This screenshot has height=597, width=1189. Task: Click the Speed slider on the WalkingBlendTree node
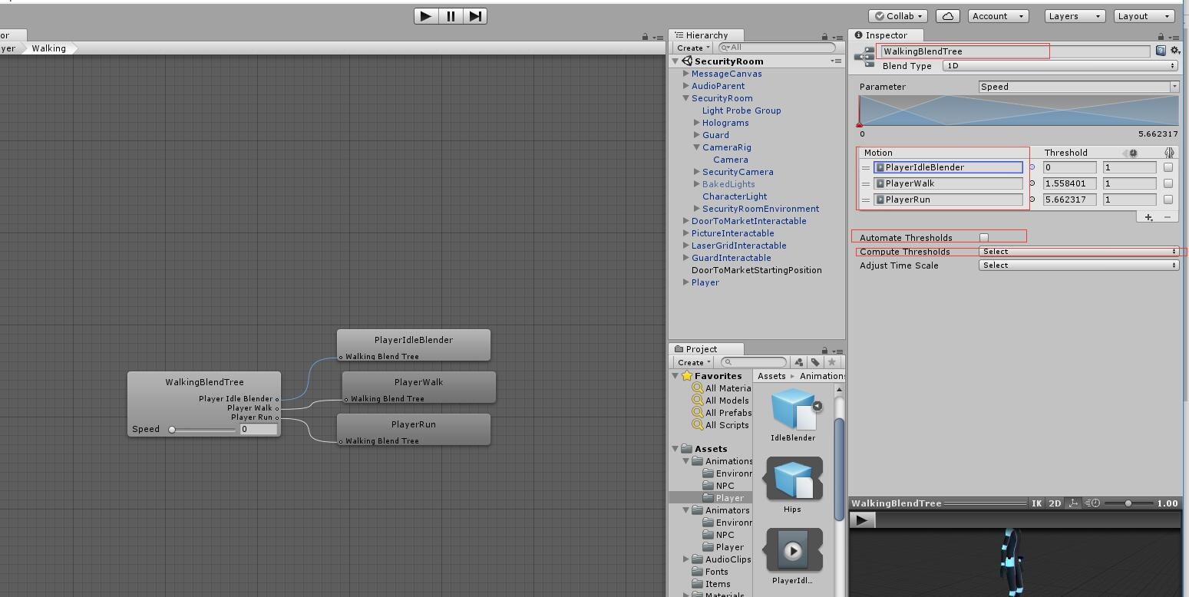[203, 430]
